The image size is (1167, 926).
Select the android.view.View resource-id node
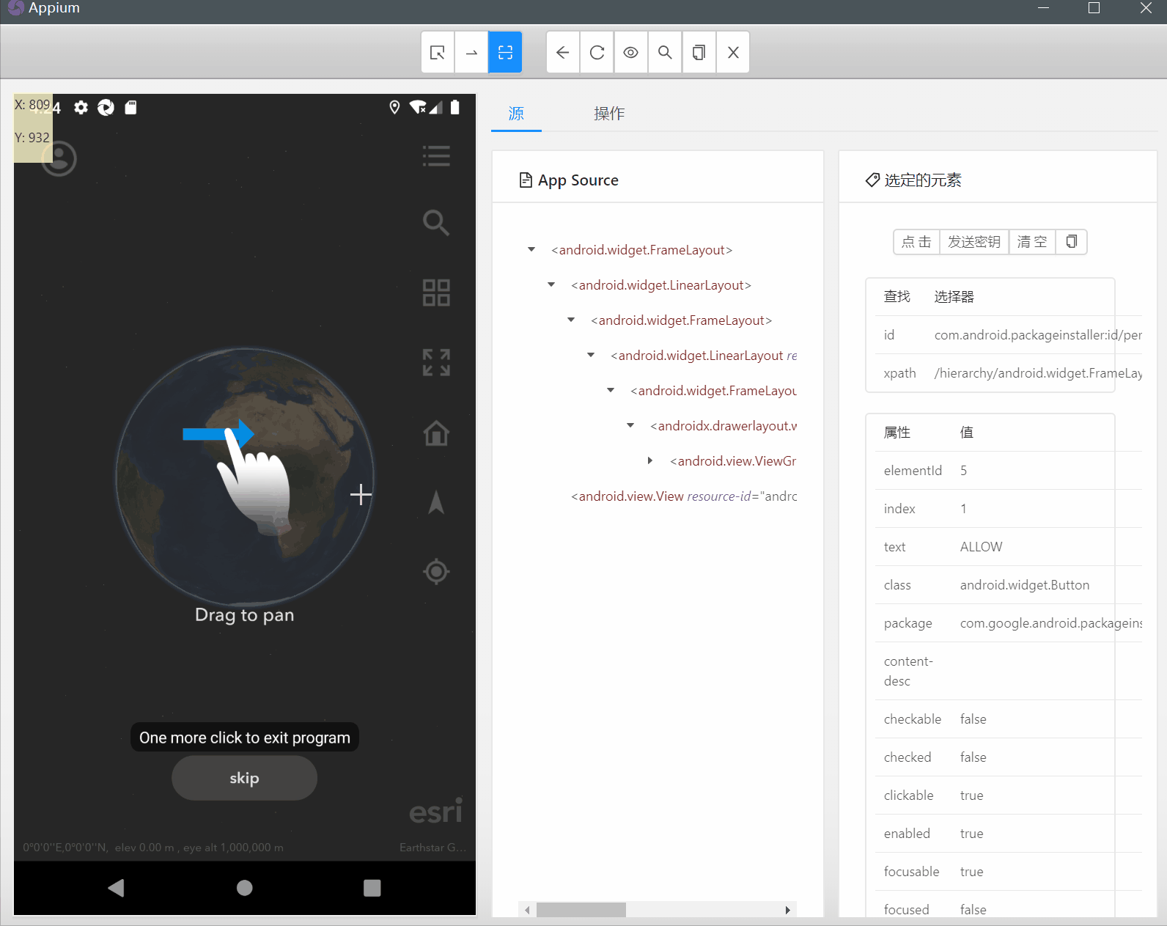click(x=684, y=496)
